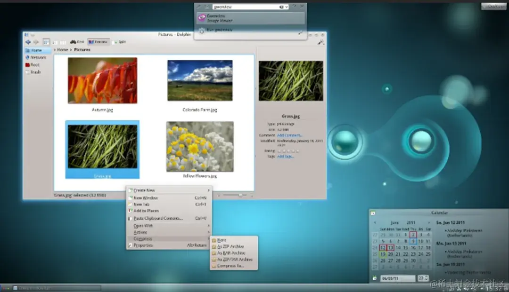Select As ZIP Archive option

pos(234,247)
